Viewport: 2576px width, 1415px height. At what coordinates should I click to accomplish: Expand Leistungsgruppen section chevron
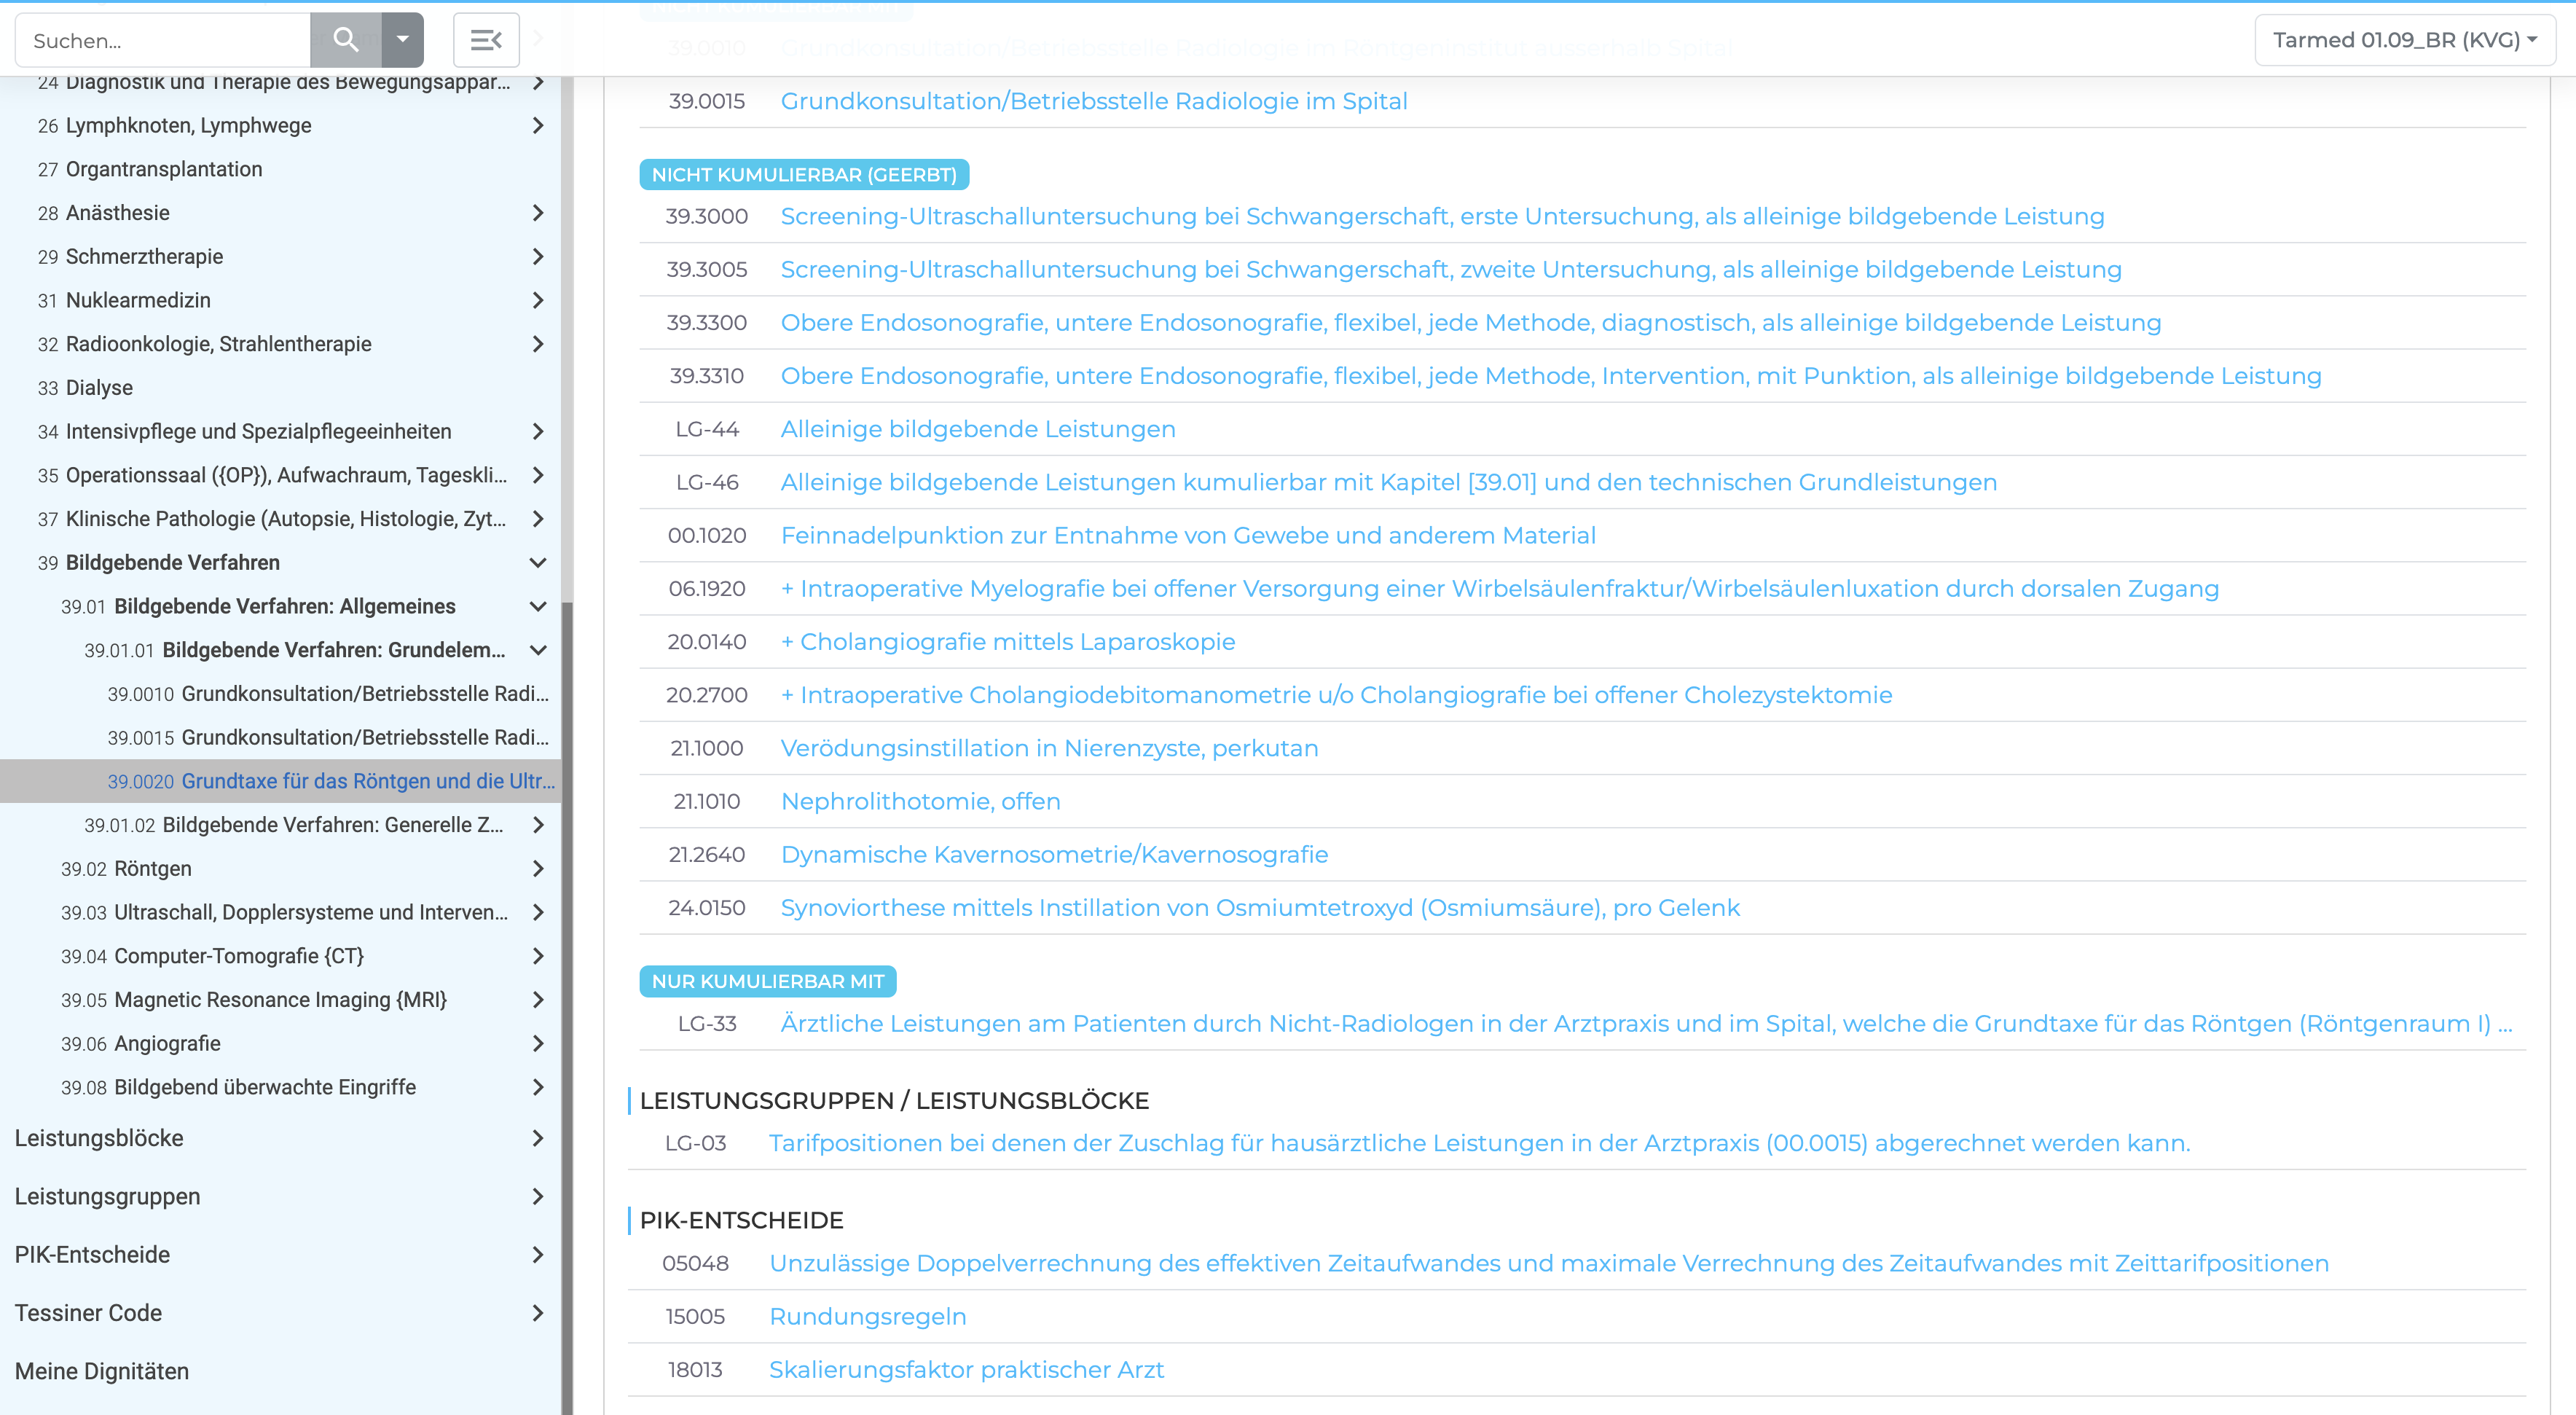[538, 1196]
